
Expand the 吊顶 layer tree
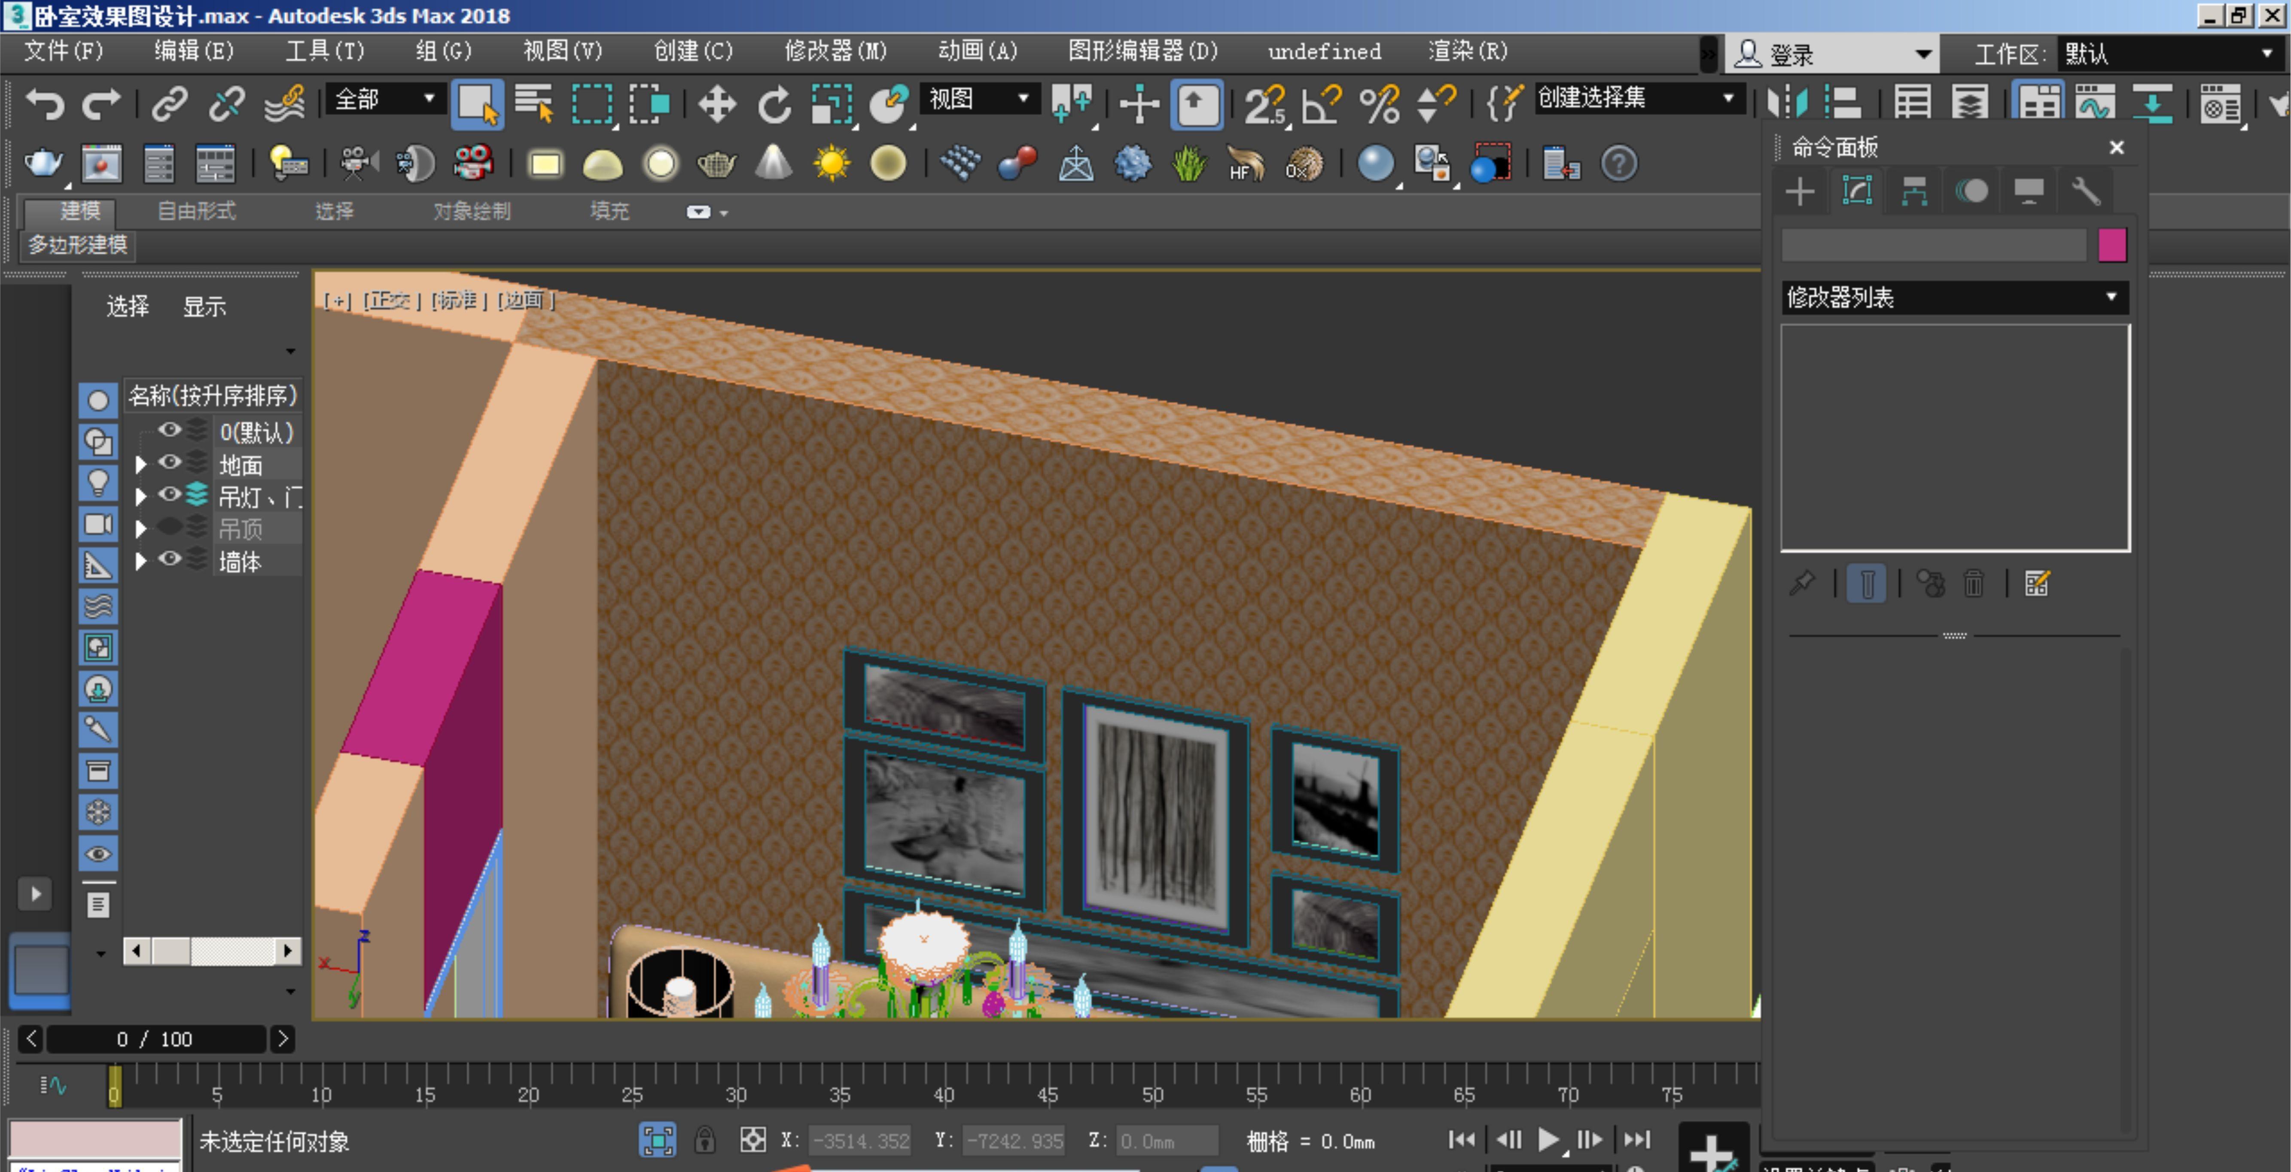point(140,529)
